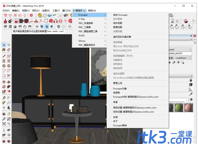The height and width of the screenshot is (144, 198).
Task: Activate the Scale tool
Action: tap(4, 92)
